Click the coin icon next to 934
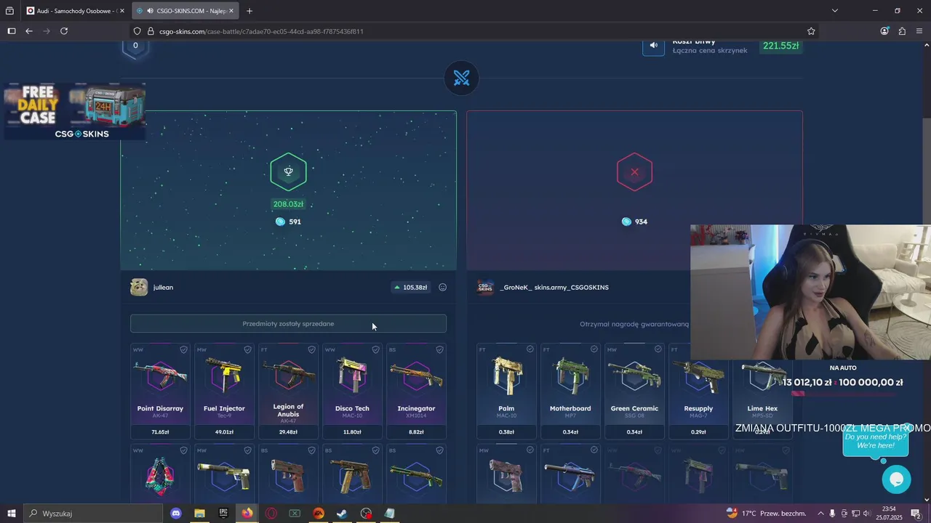 (x=626, y=222)
